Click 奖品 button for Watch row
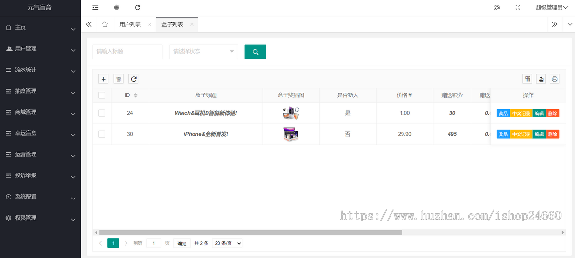Image resolution: width=575 pixels, height=258 pixels. click(503, 113)
